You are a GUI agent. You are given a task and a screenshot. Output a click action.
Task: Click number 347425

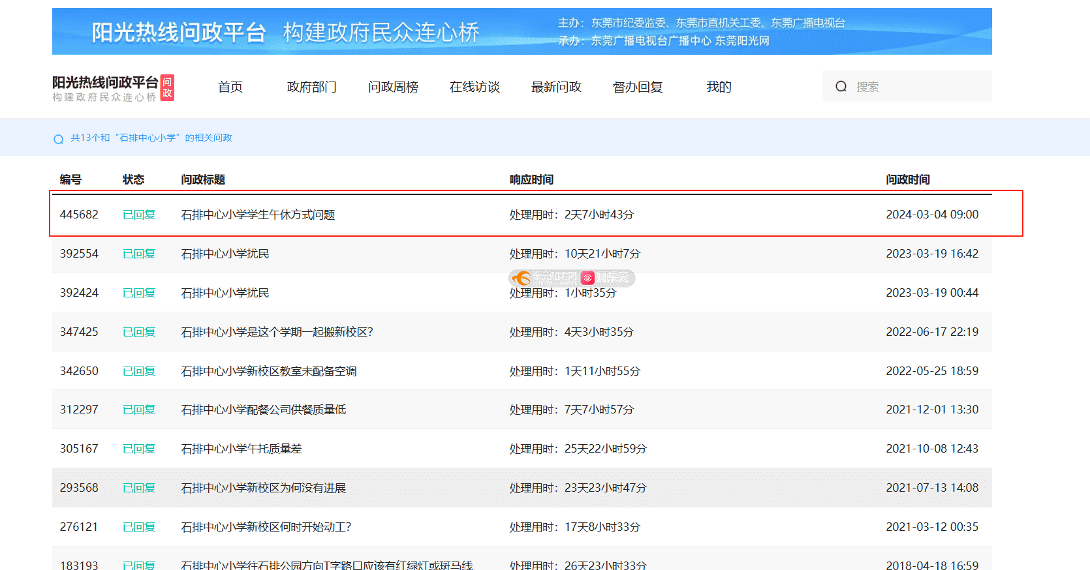pyautogui.click(x=79, y=332)
